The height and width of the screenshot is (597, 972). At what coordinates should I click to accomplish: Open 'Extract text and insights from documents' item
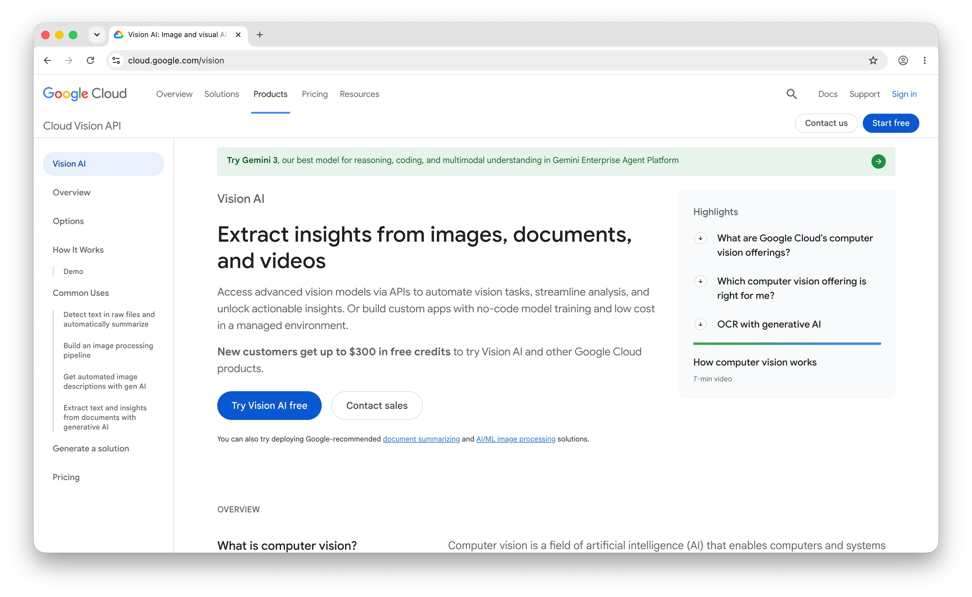[105, 417]
